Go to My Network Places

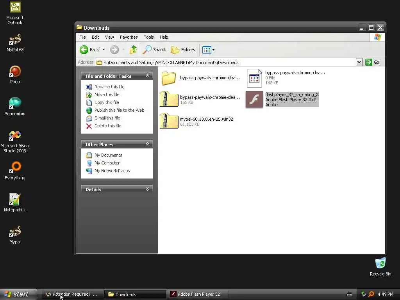pos(108,171)
